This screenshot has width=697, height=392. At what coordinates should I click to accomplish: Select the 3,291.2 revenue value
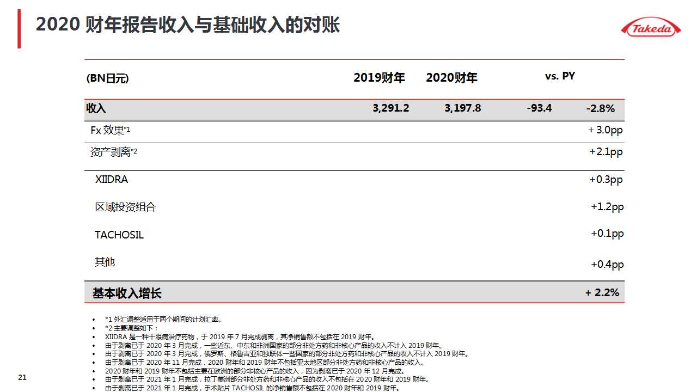coord(390,108)
